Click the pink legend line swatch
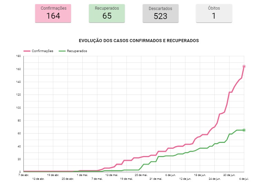 [x=27, y=51]
